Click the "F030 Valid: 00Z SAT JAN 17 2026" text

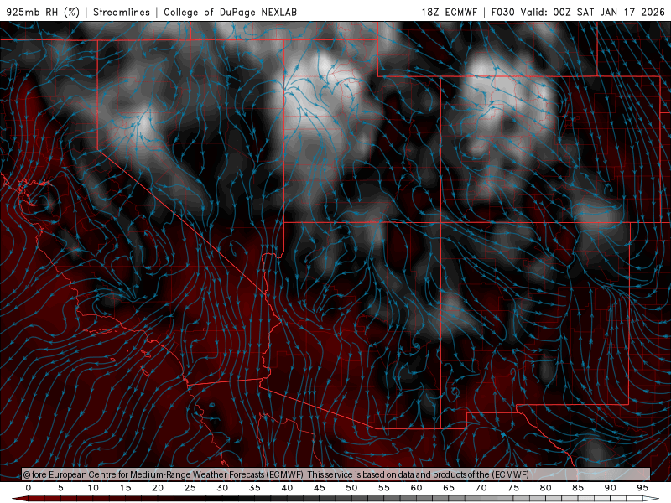[x=578, y=12]
